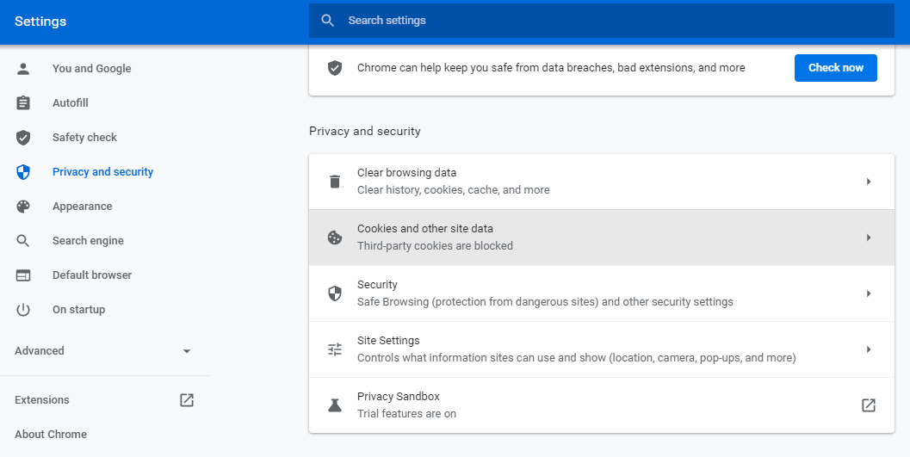Screen dimensions: 910x457
Task: Click the power icon beside On startup
Action: point(23,310)
